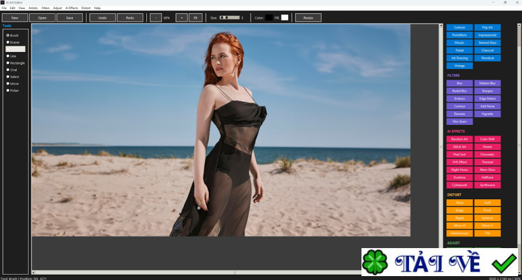Apply the Pixel Sort AI effect

click(x=459, y=154)
